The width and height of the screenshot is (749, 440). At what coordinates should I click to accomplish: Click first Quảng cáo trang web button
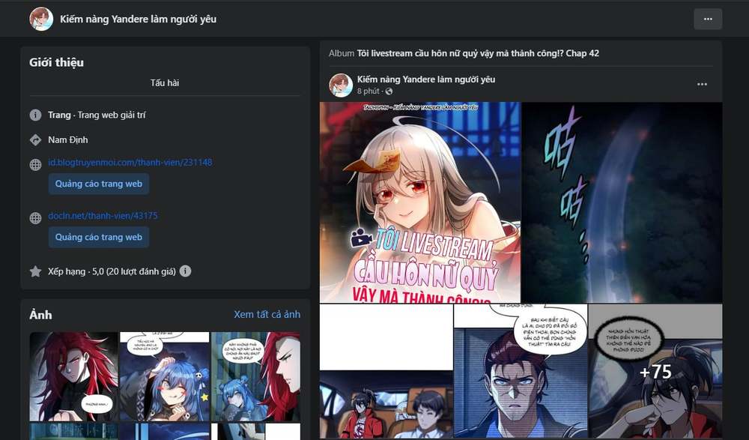(98, 184)
